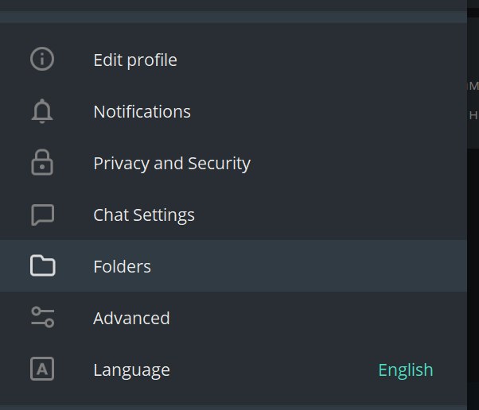Viewport: 479px width, 410px height.
Task: Click the partially visible H text at right edge
Action: (x=473, y=115)
